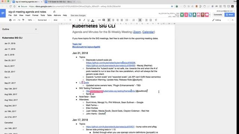
Task: Toggle bold formatting
Action: [80, 20]
